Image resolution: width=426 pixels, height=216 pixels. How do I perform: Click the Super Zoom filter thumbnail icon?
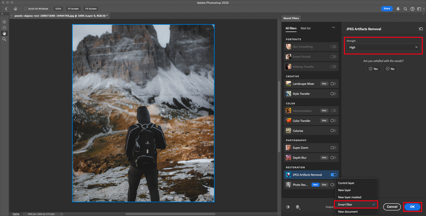tap(288, 148)
